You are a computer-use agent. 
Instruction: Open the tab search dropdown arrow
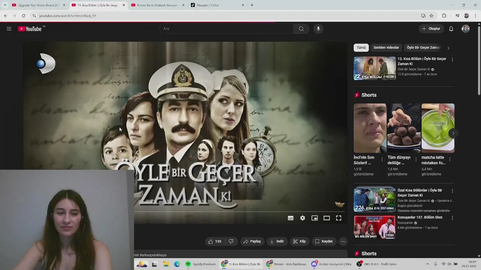(x=5, y=5)
